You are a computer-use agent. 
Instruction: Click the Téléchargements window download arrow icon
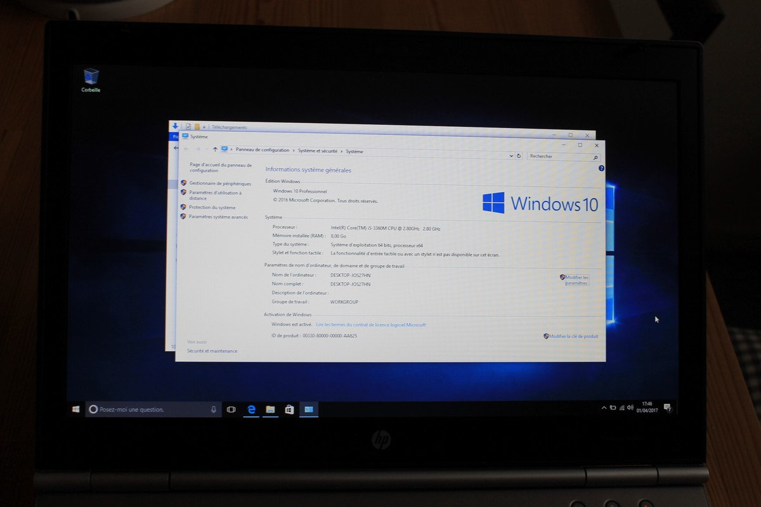coord(176,125)
